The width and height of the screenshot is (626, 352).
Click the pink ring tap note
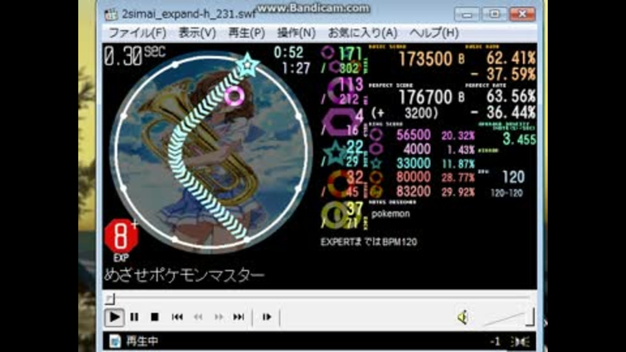pos(234,96)
